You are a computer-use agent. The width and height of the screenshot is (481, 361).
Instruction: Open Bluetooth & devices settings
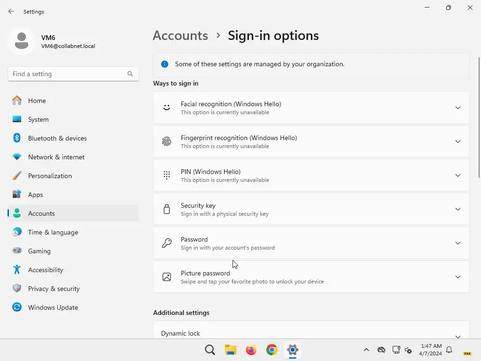tap(73, 138)
